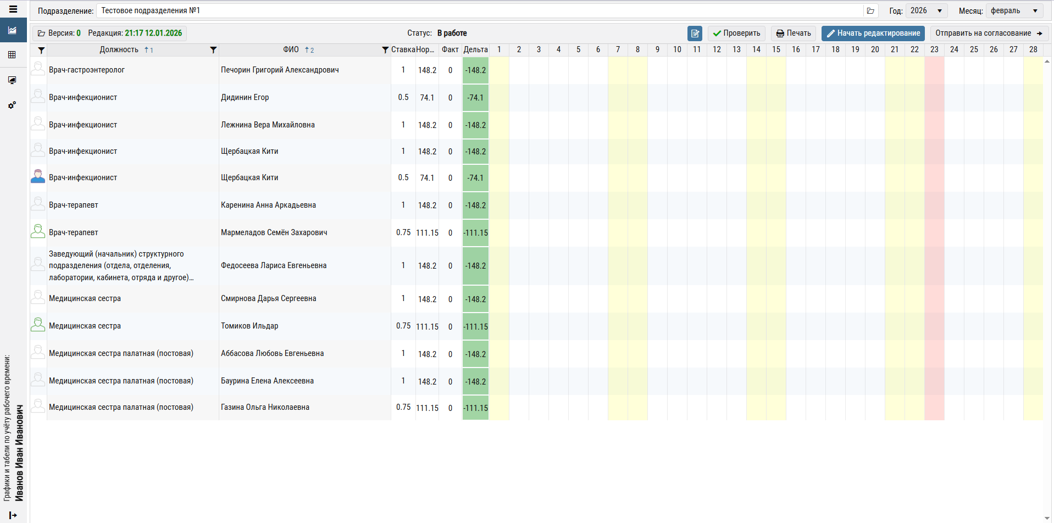Open settings via the gears icon
Image resolution: width=1054 pixels, height=523 pixels.
click(x=12, y=105)
